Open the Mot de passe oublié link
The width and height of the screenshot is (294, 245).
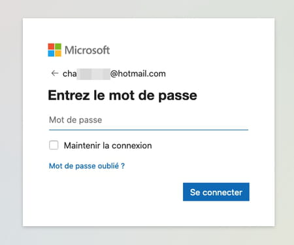click(87, 166)
